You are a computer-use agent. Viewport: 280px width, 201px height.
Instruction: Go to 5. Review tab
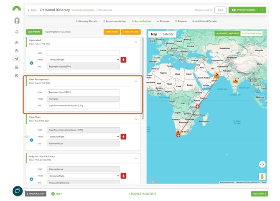(x=181, y=21)
